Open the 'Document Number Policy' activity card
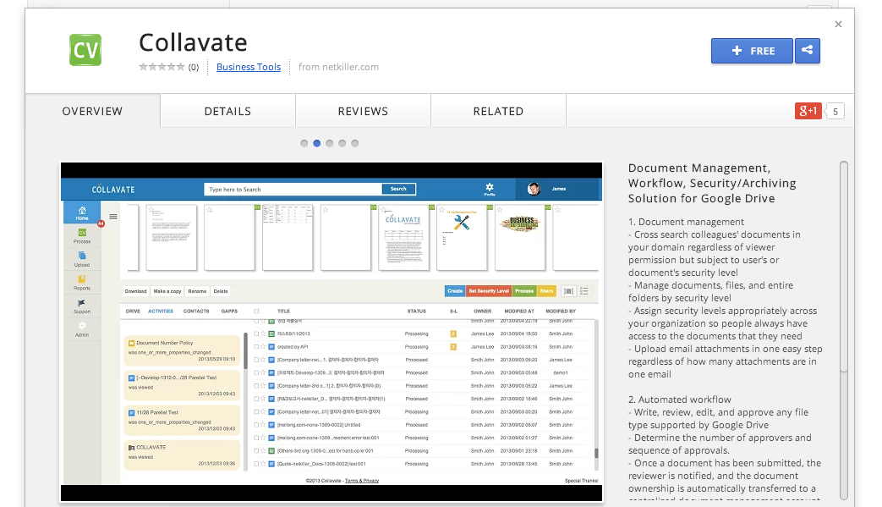Image resolution: width=882 pixels, height=507 pixels. coord(182,350)
